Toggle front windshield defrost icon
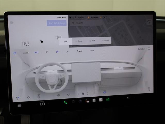 point(59,95)
